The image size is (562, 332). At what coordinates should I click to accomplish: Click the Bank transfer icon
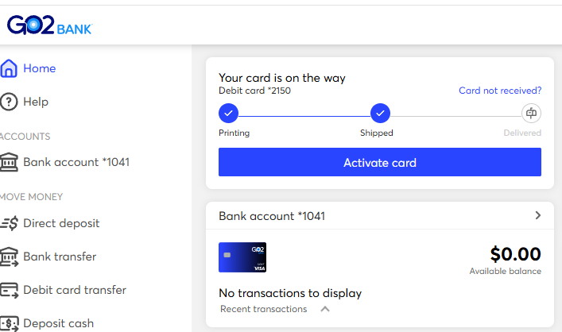pos(9,257)
